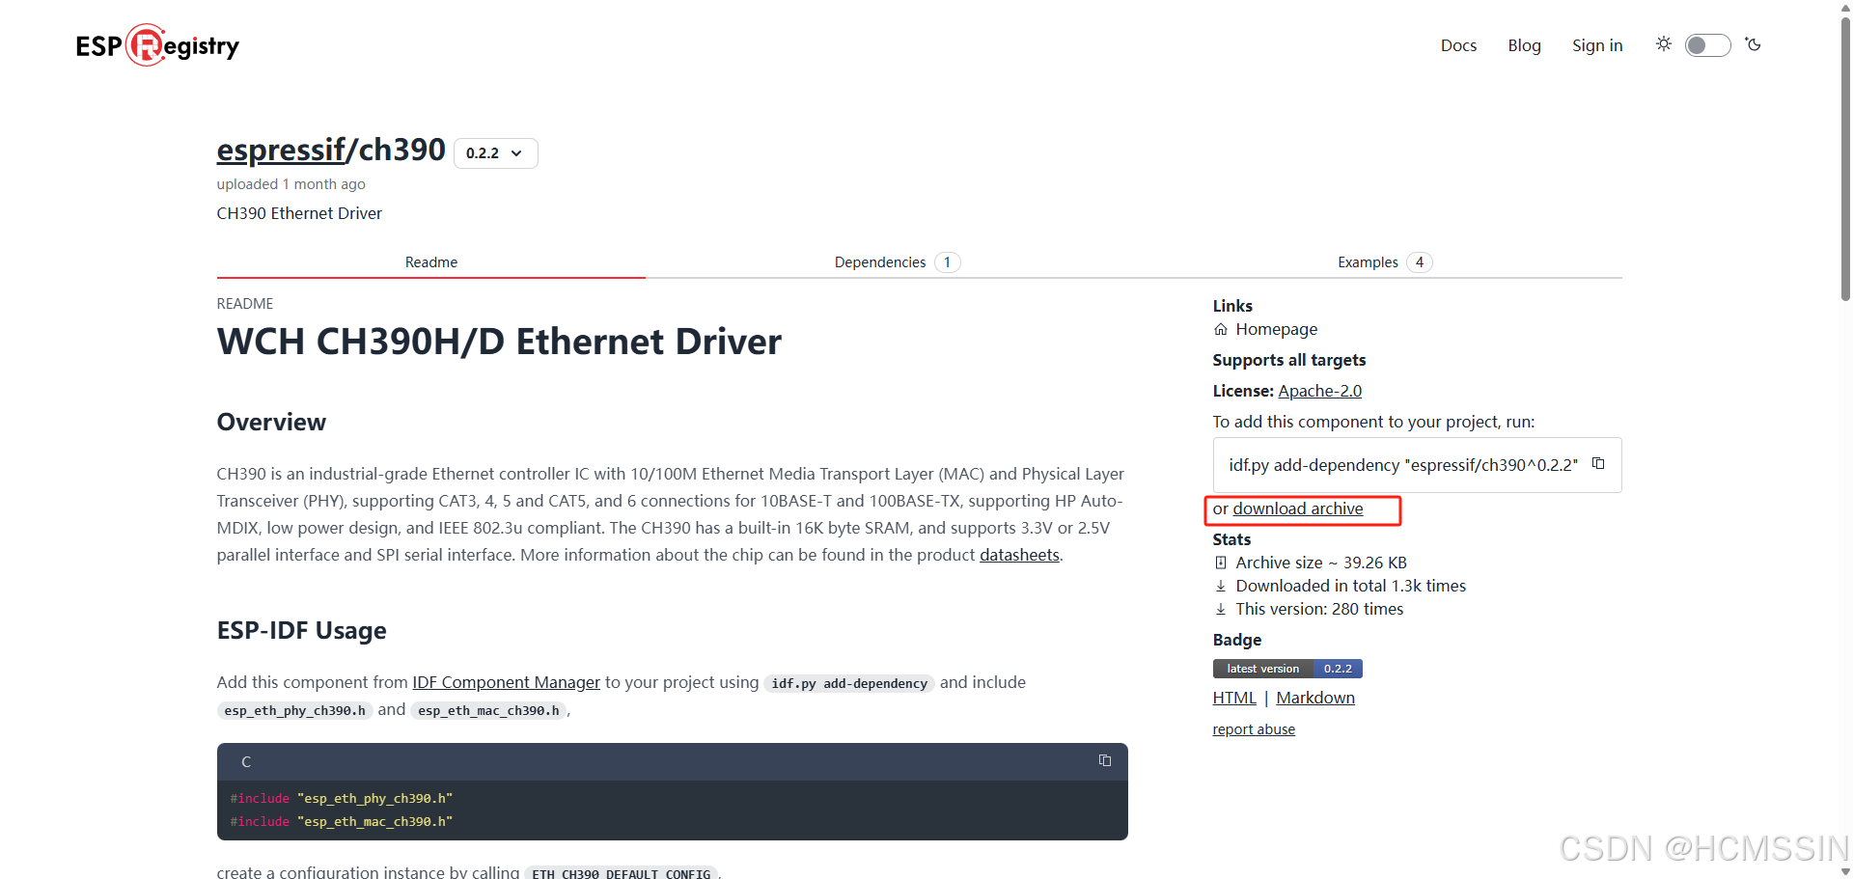Click the inline code esp_eth_mac_ch390.h
The image size is (1853, 879).
click(488, 710)
